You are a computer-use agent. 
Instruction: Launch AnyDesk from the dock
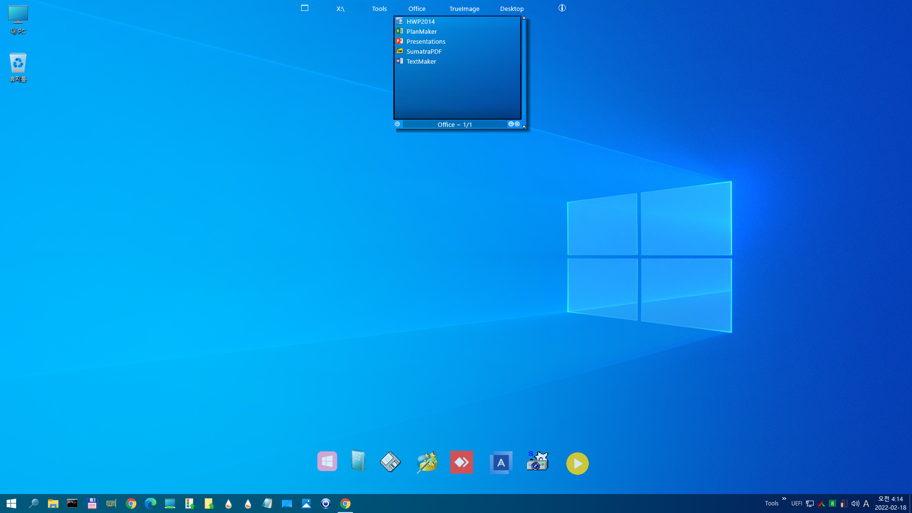click(461, 462)
